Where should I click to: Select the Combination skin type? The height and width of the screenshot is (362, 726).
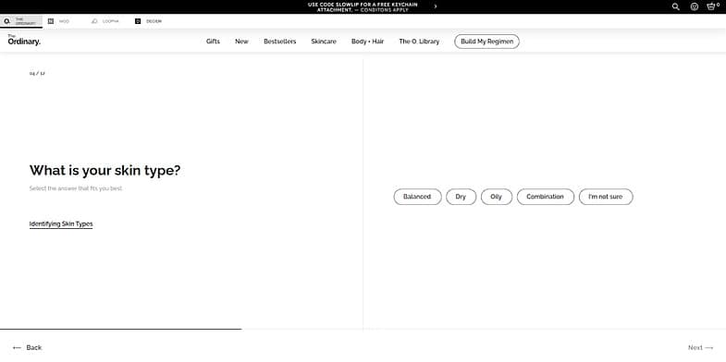coord(545,197)
